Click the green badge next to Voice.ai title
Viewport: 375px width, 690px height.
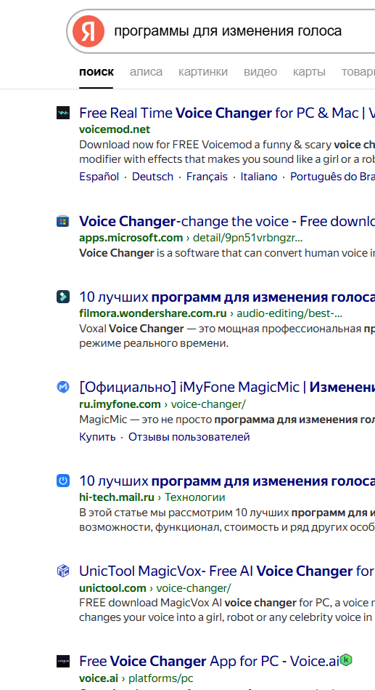point(347,660)
